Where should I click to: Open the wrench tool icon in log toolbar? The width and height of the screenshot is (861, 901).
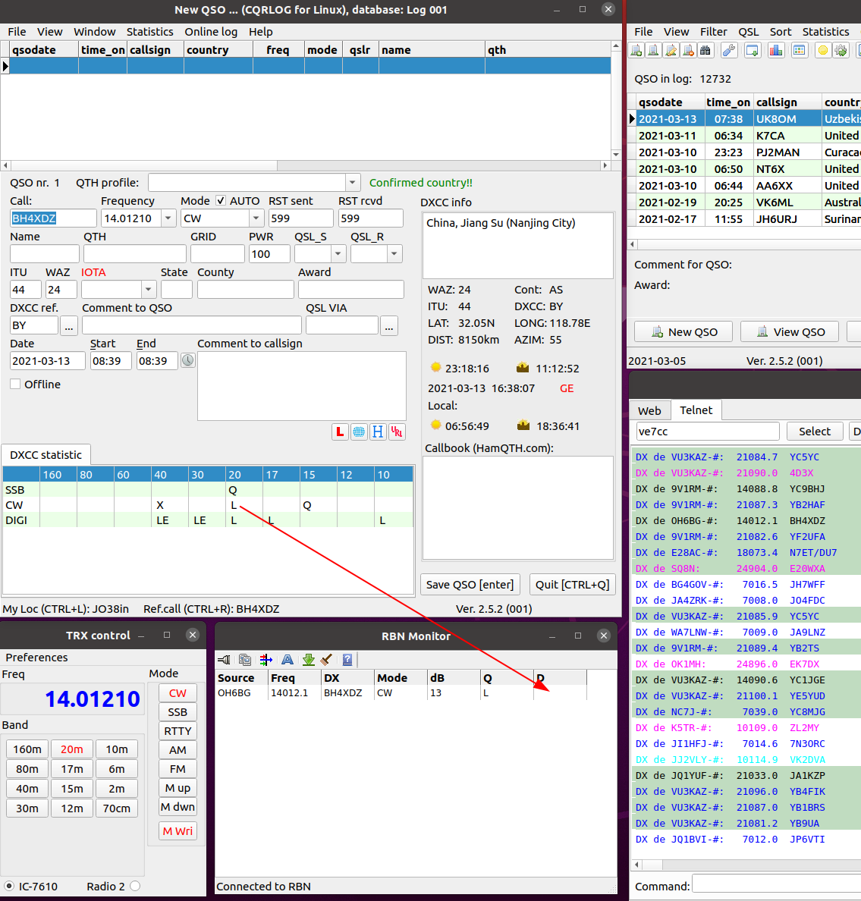point(729,51)
